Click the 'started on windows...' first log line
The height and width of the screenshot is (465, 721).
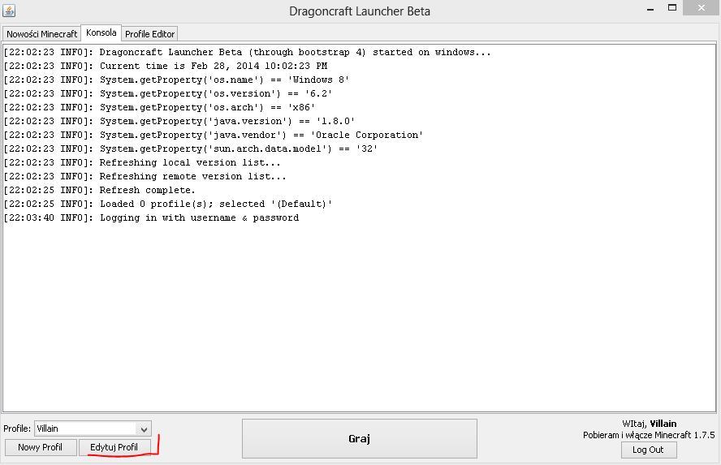tap(248, 53)
